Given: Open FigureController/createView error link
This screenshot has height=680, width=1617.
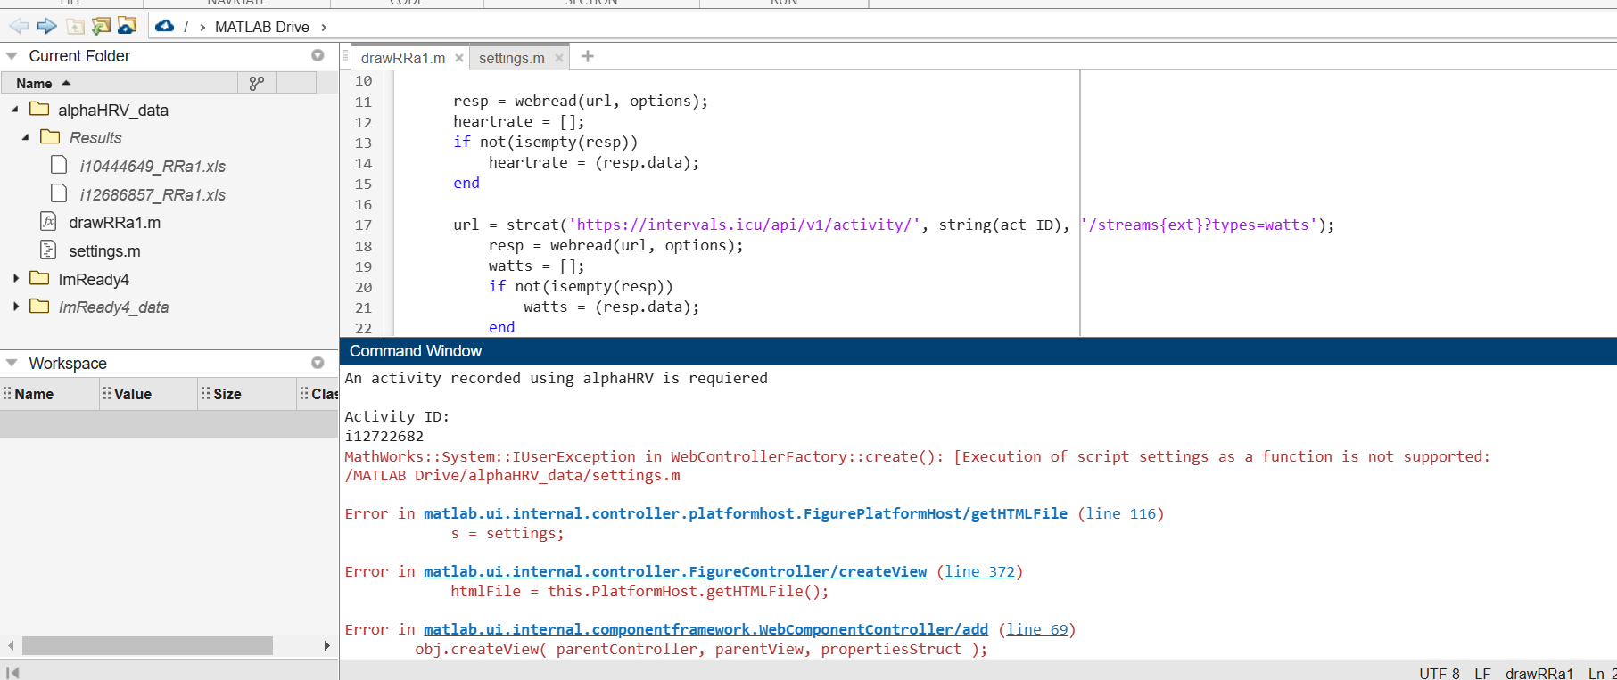Looking at the screenshot, I should tap(675, 571).
